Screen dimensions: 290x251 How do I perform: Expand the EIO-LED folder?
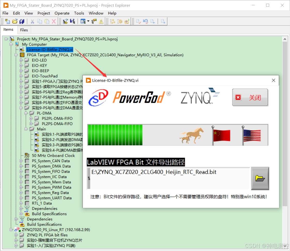click(21, 60)
